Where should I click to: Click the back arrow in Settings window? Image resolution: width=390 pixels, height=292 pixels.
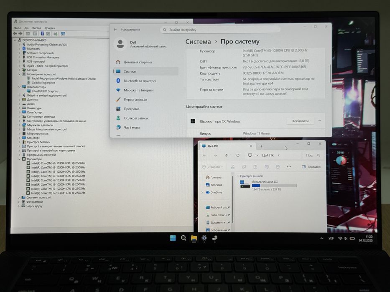point(115,30)
